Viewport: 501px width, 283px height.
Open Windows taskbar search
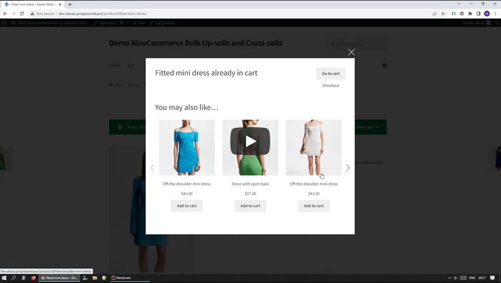tap(14, 278)
